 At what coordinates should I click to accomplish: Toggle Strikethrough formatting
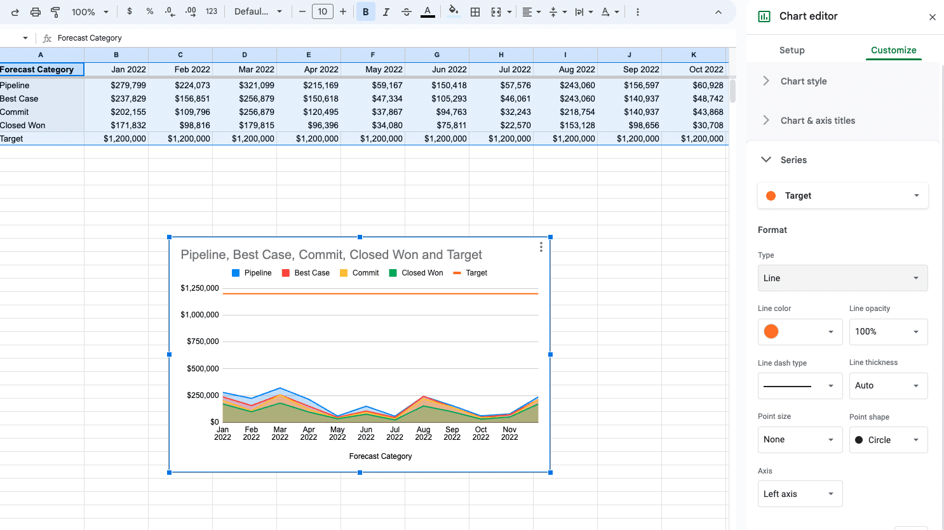[x=407, y=12]
